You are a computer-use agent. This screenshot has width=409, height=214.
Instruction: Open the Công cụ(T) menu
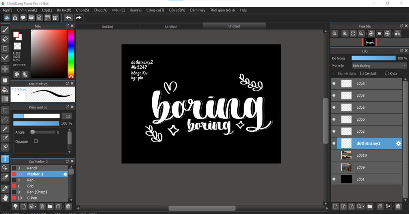[155, 10]
